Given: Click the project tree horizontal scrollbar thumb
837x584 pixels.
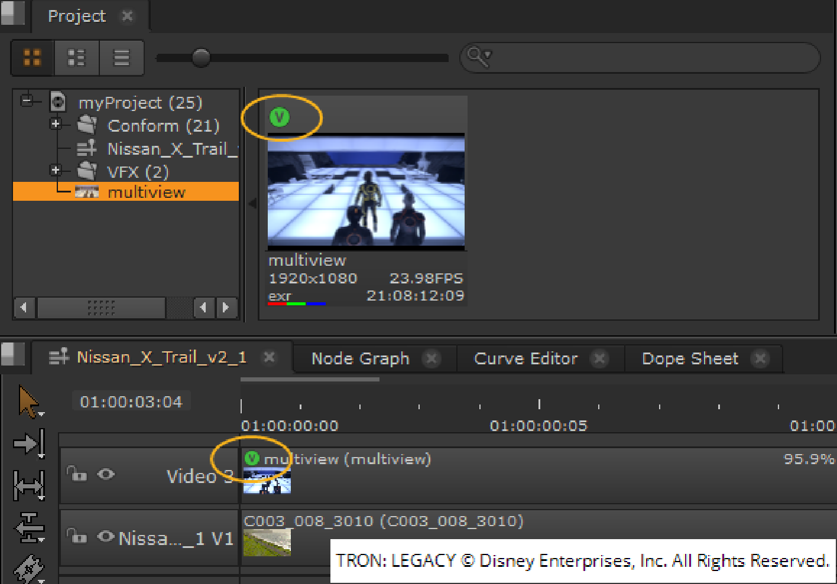Looking at the screenshot, I should (101, 308).
